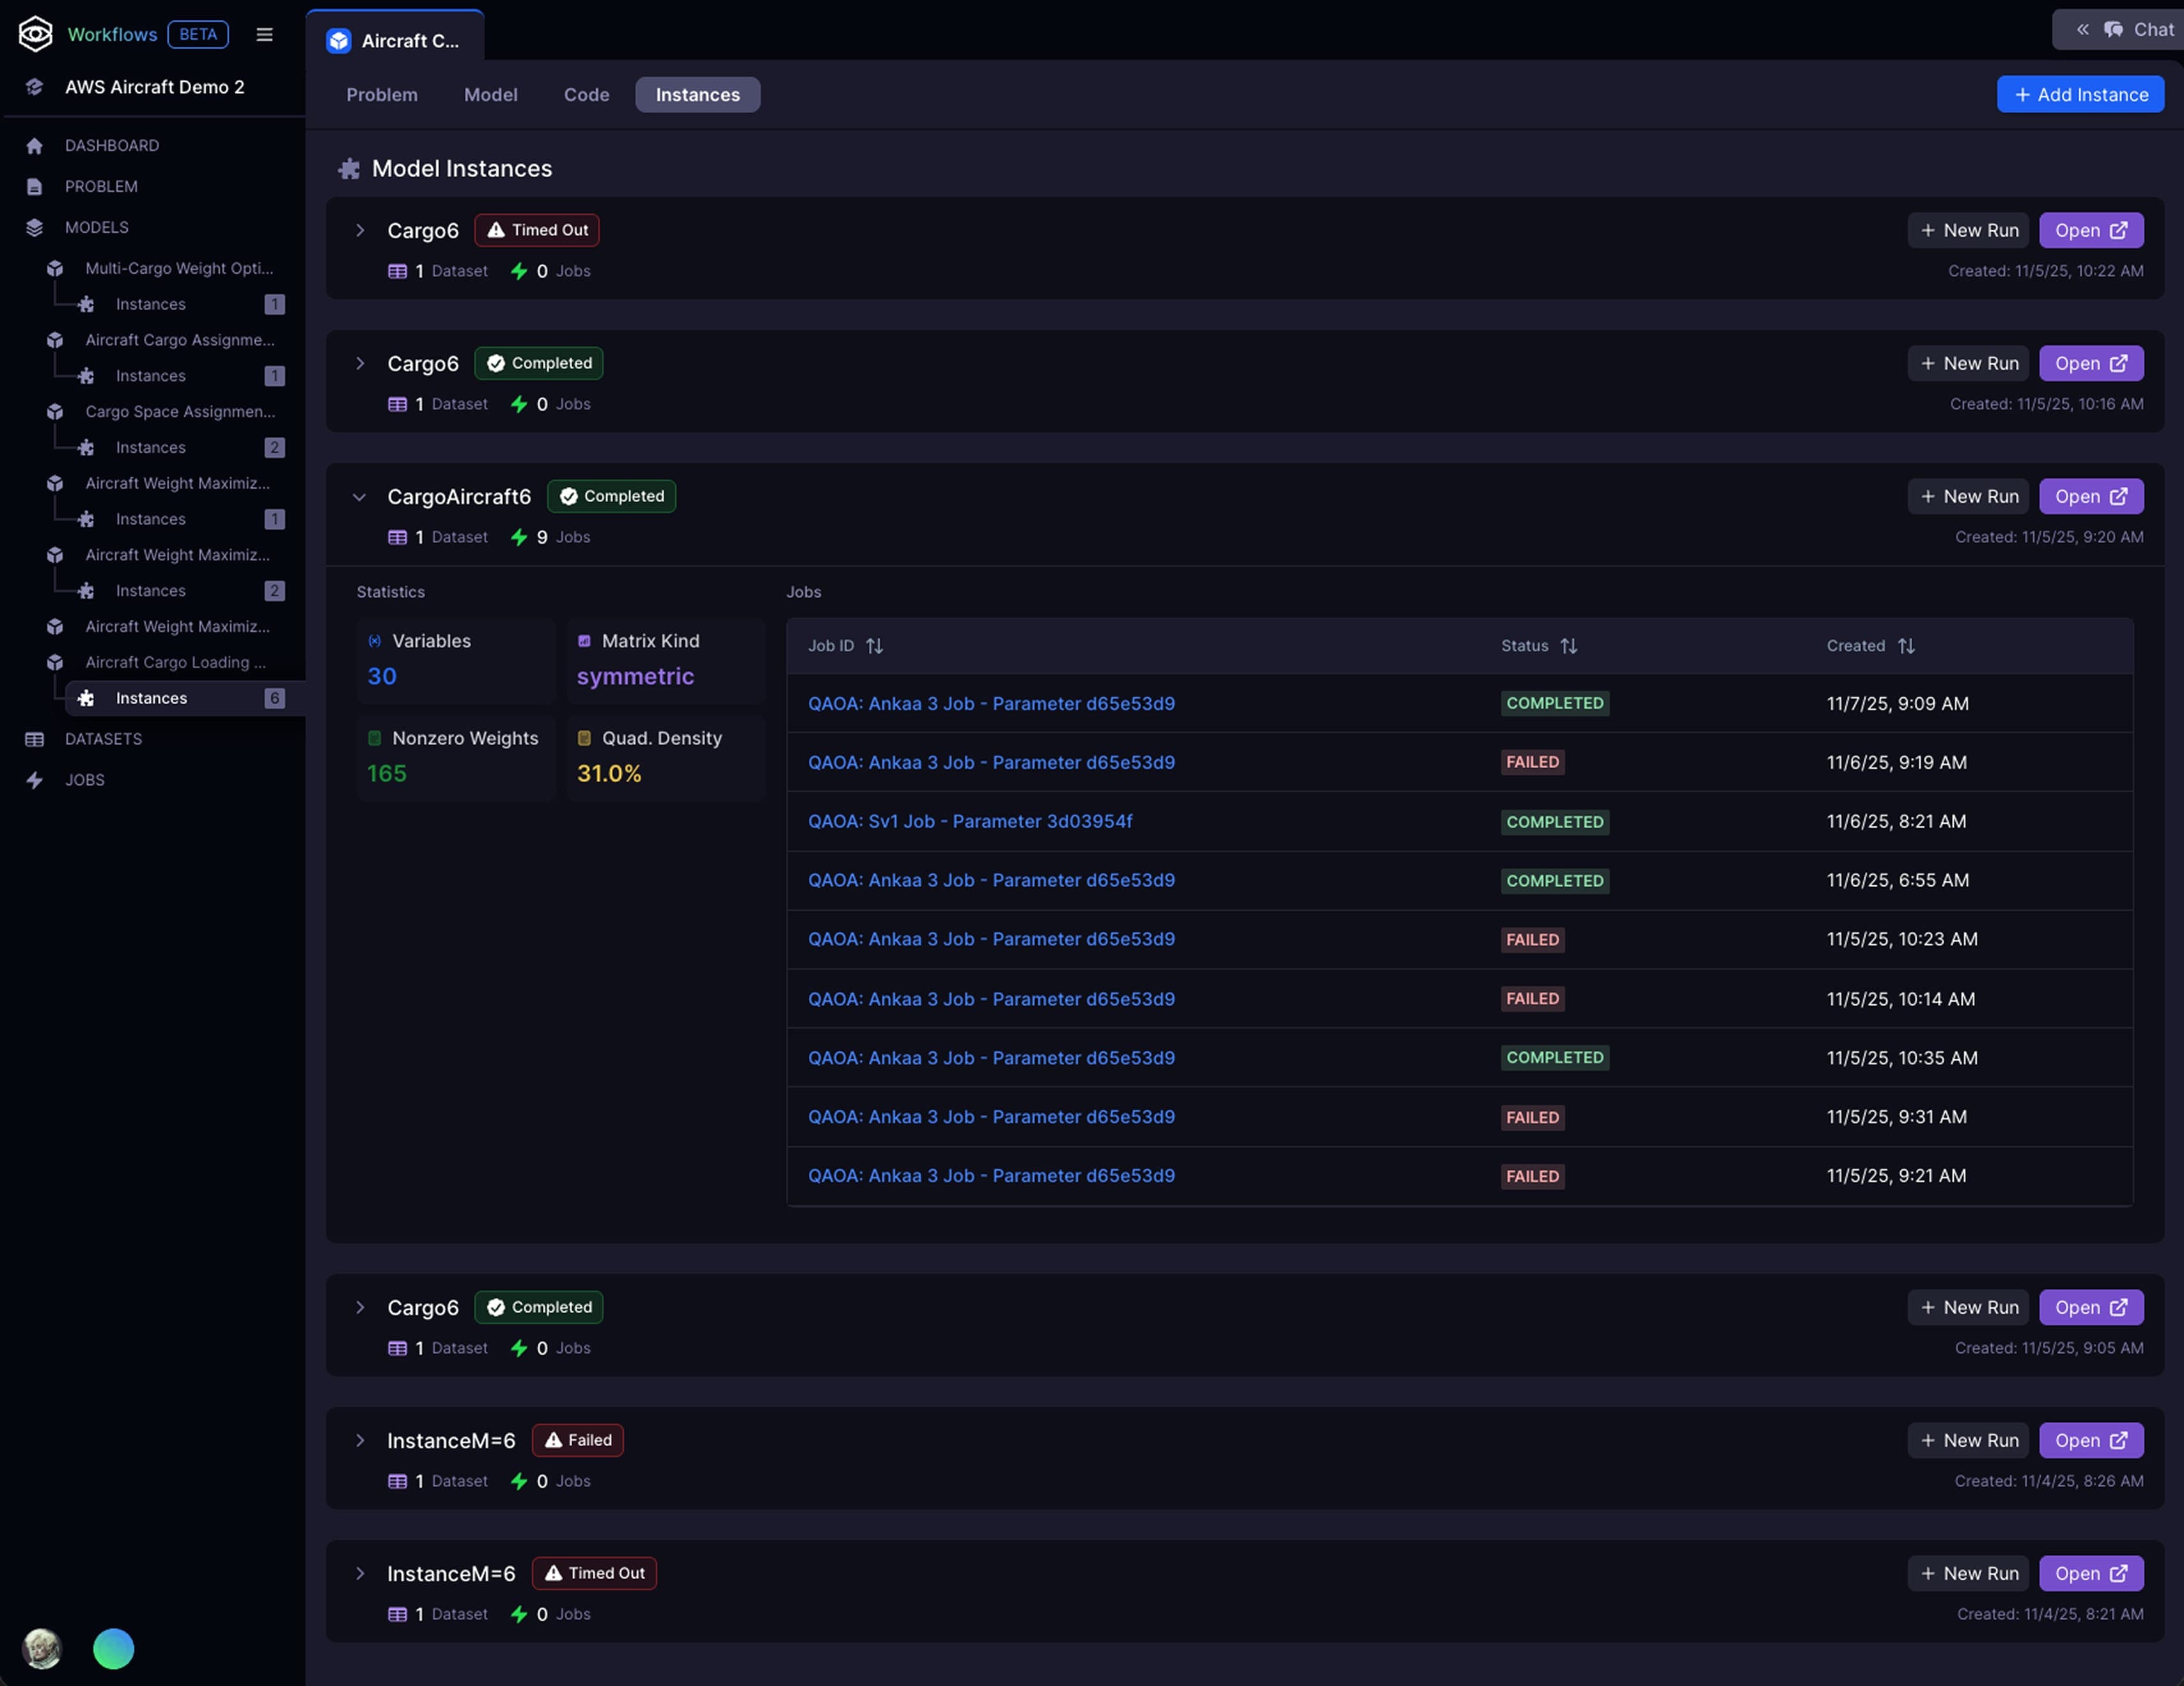The width and height of the screenshot is (2184, 1686).
Task: Click the Models layers icon
Action: [x=35, y=227]
